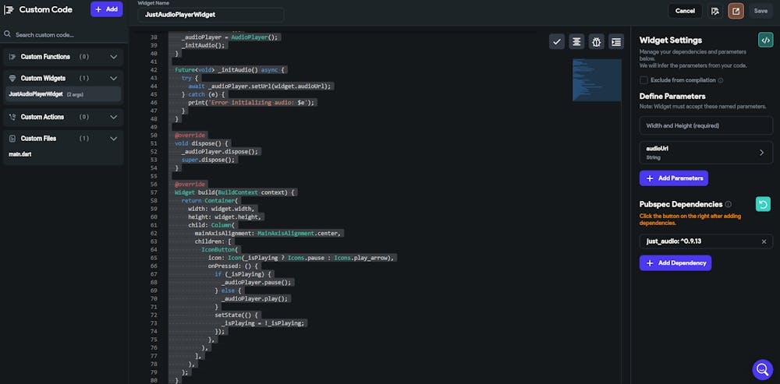780x384 pixels.
Task: Remove the just_audio dependency with X
Action: (x=764, y=241)
